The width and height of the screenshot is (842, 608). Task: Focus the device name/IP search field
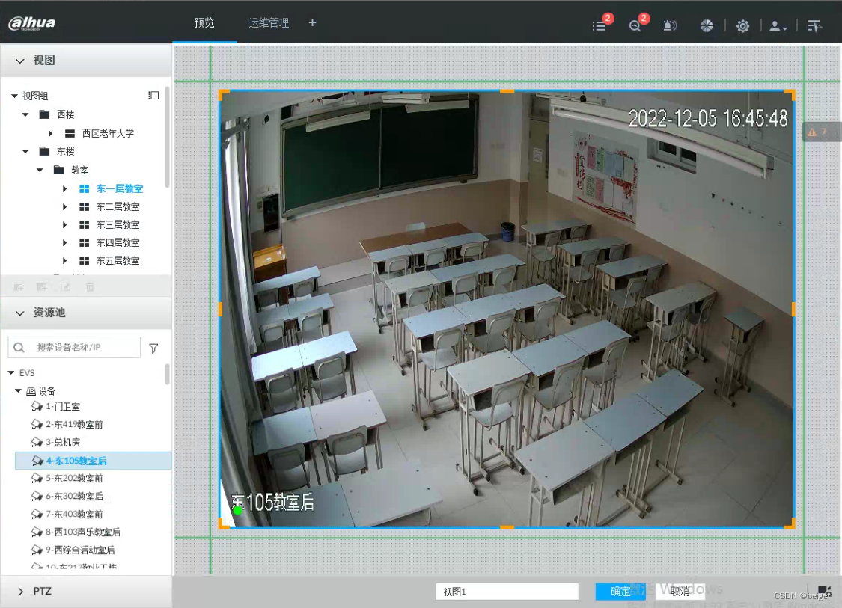[x=74, y=348]
